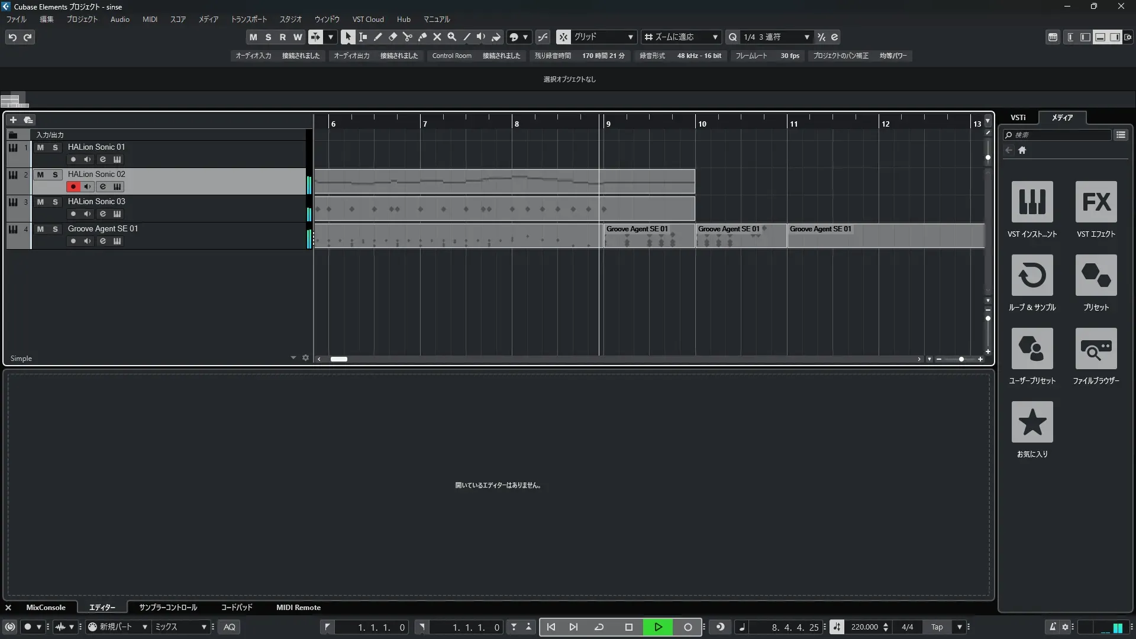Select the Glue tool
1136x639 pixels.
(422, 37)
